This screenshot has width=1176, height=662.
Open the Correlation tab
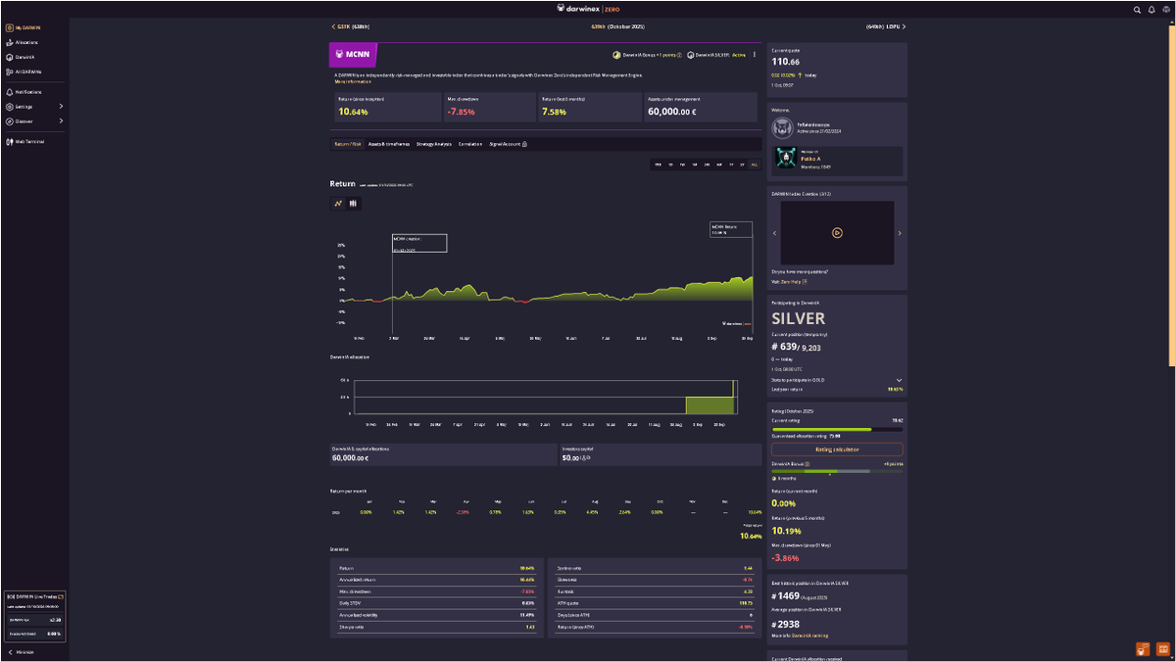(x=470, y=144)
